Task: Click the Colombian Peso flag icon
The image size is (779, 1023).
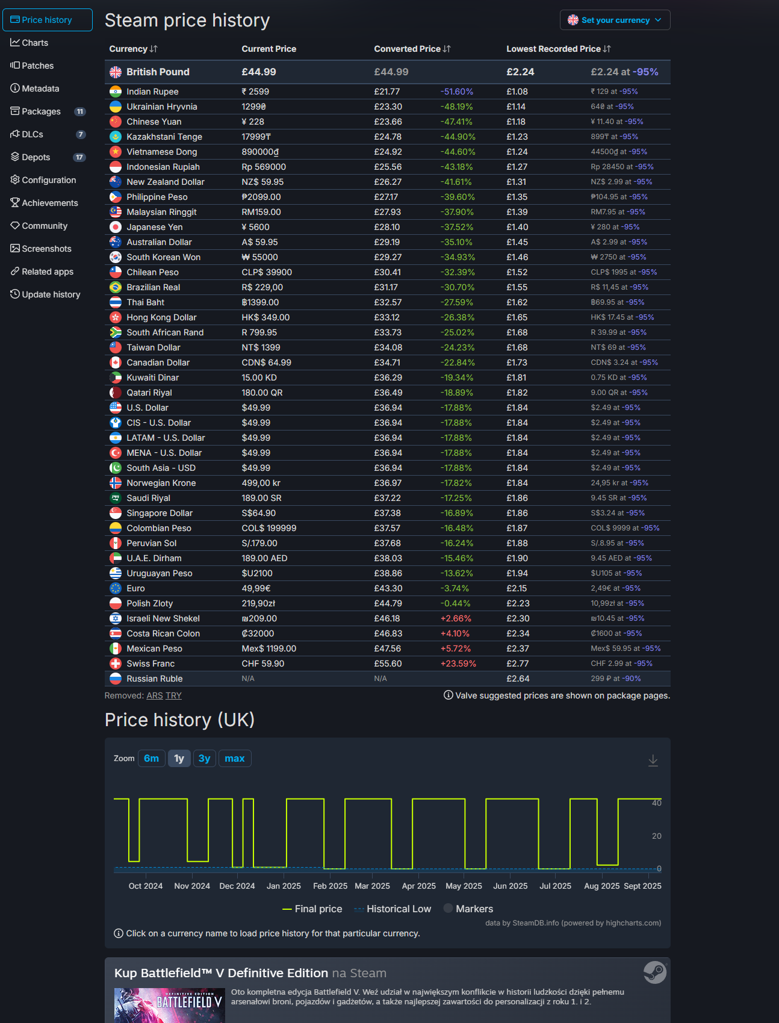Action: coord(116,528)
